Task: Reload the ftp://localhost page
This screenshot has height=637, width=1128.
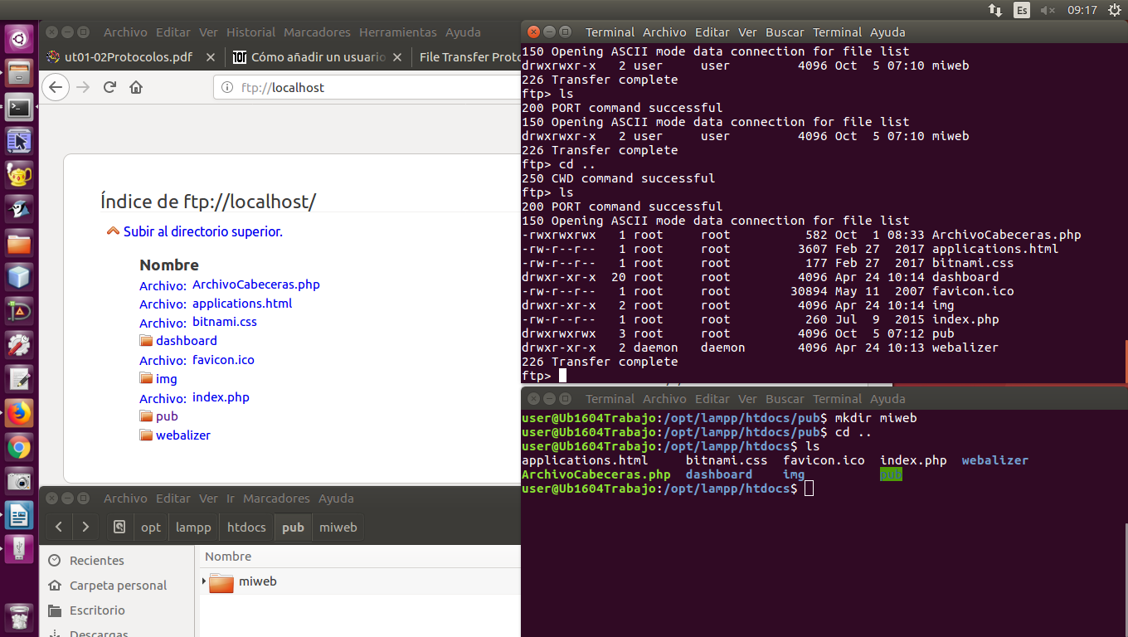Action: pos(109,87)
